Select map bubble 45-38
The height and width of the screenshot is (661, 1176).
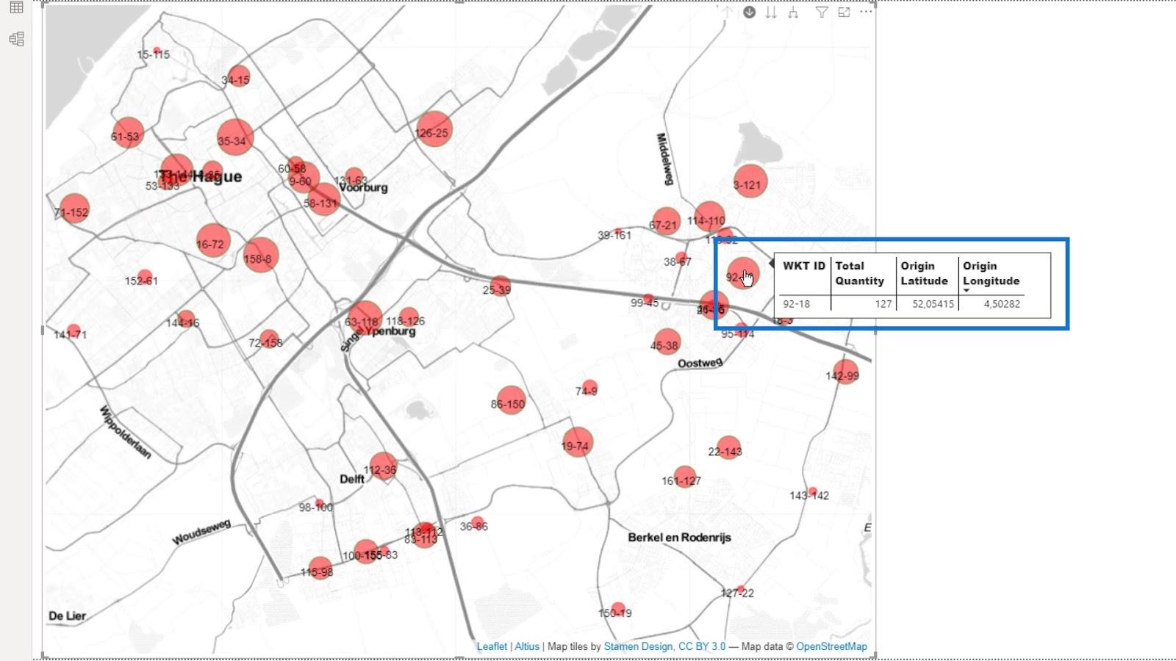pos(667,342)
